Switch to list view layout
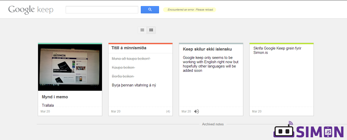The height and width of the screenshot is (140, 347). click(x=142, y=30)
